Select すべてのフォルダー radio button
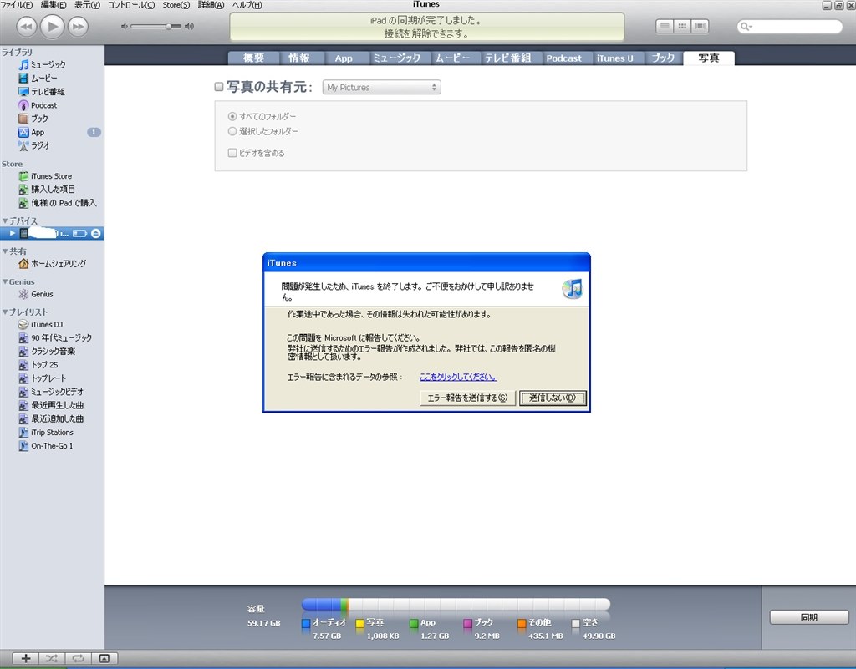Image resolution: width=856 pixels, height=669 pixels. tap(232, 116)
